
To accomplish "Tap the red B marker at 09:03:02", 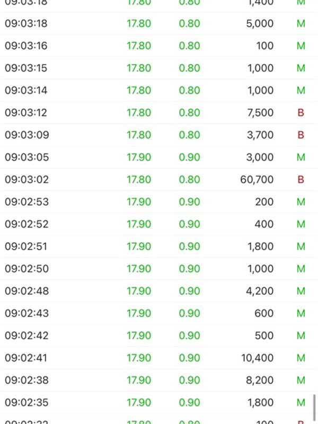I will (301, 180).
